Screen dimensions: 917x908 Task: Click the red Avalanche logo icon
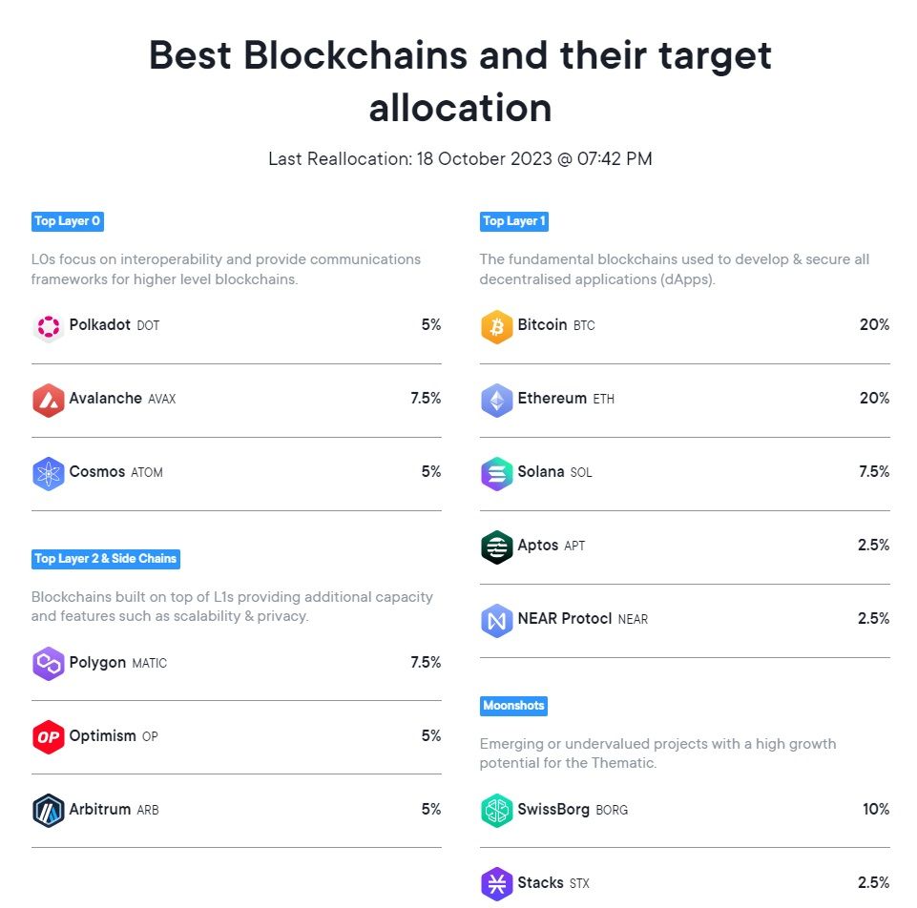(48, 401)
